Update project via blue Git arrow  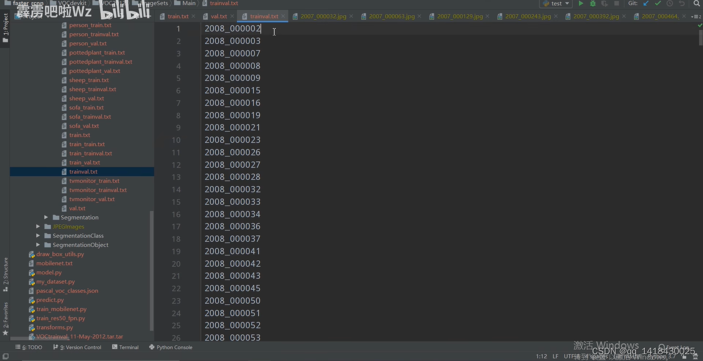click(646, 3)
